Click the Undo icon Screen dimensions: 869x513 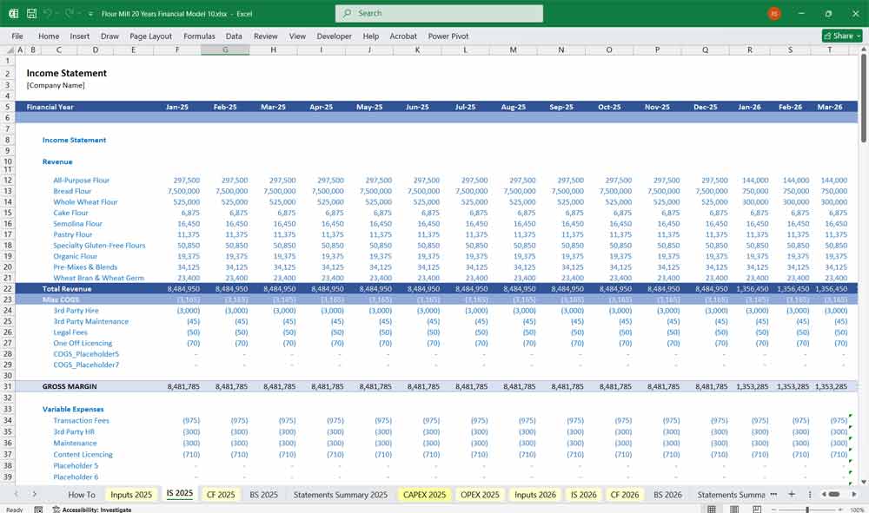coord(45,13)
